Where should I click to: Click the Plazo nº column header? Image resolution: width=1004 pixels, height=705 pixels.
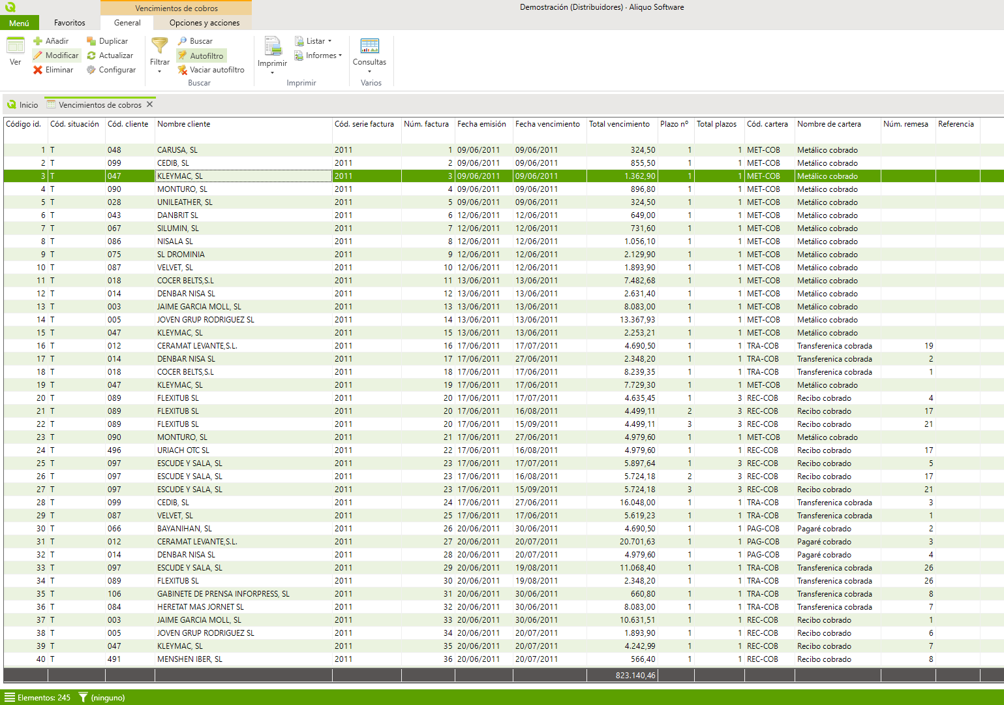tap(676, 124)
